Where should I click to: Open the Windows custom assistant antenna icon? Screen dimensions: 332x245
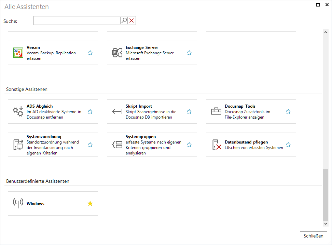[18, 203]
